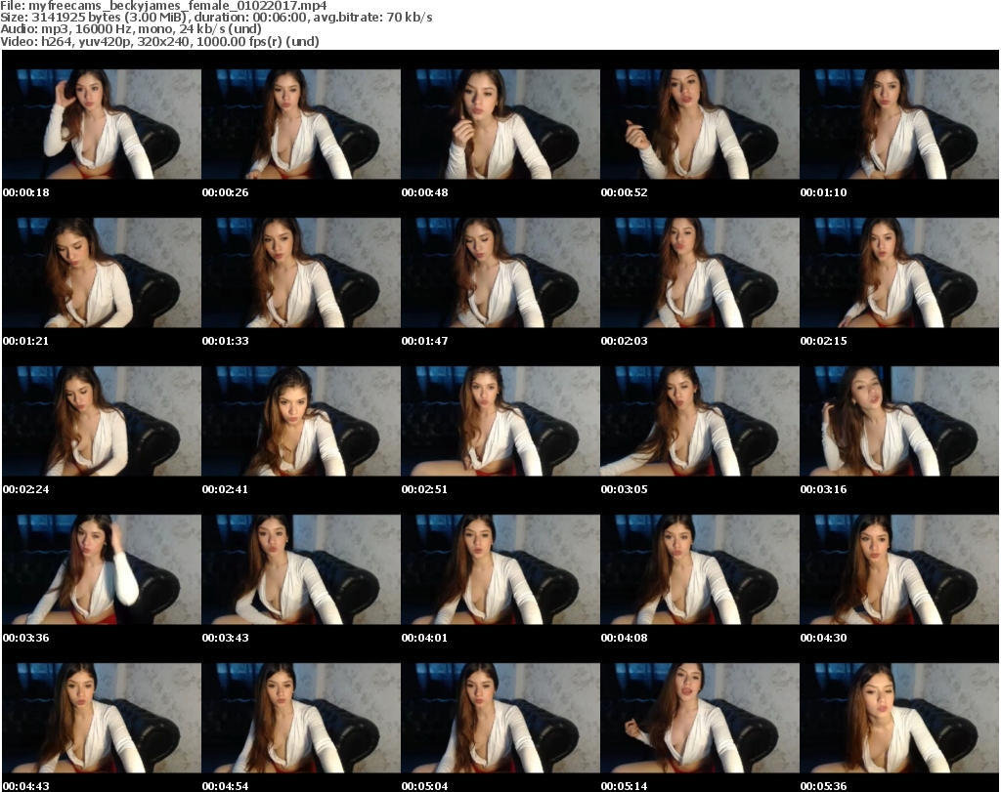View the snapshot labeled 00:05:14
This screenshot has width=1001, height=792.
(700, 719)
